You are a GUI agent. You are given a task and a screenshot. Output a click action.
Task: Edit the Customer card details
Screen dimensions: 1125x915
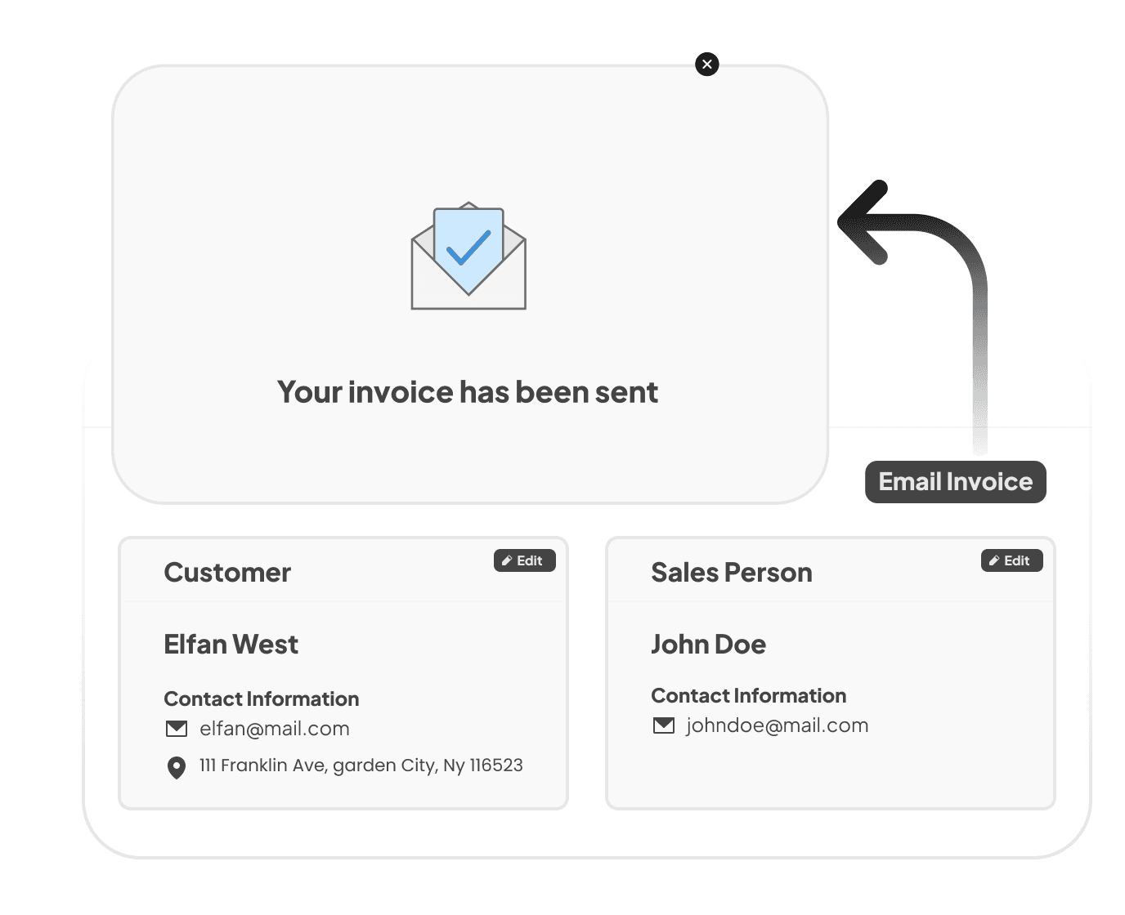pos(525,560)
